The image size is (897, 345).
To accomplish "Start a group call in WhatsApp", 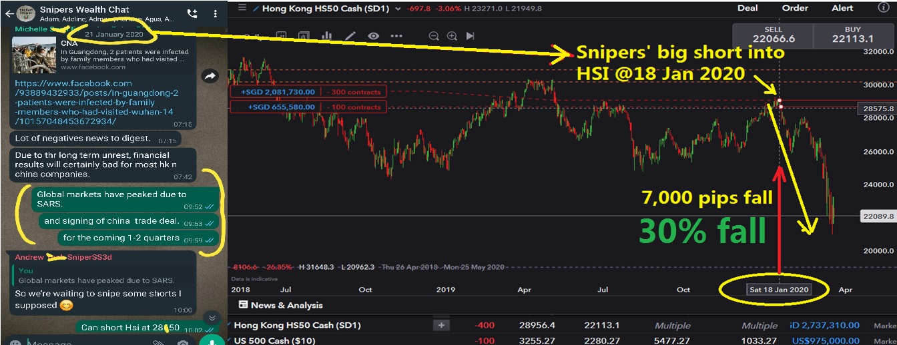I will [192, 13].
